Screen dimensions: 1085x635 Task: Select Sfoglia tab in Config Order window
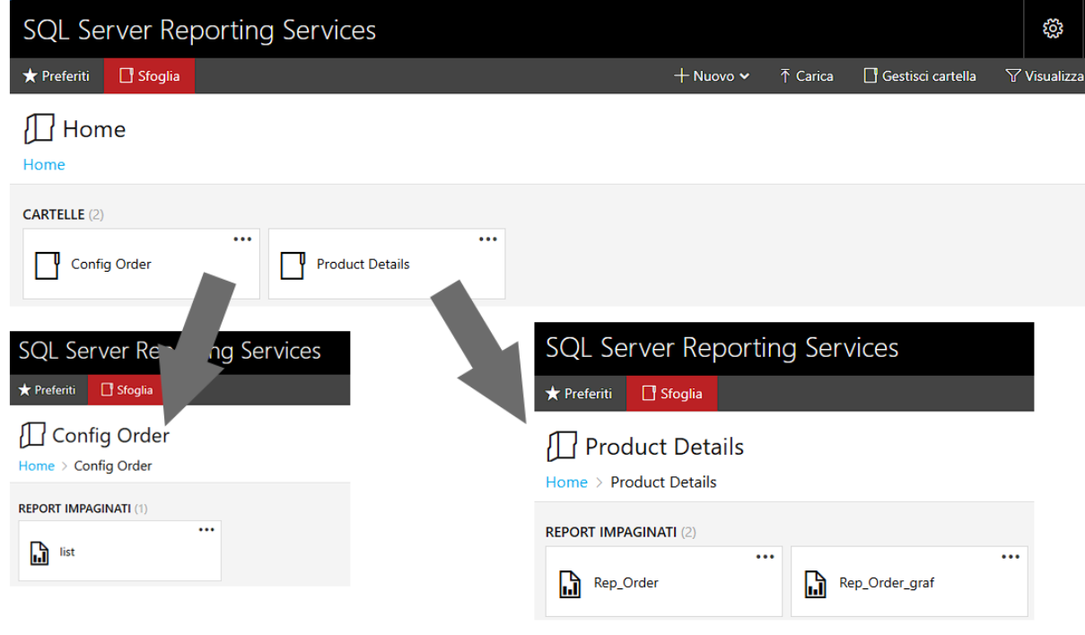click(x=127, y=390)
